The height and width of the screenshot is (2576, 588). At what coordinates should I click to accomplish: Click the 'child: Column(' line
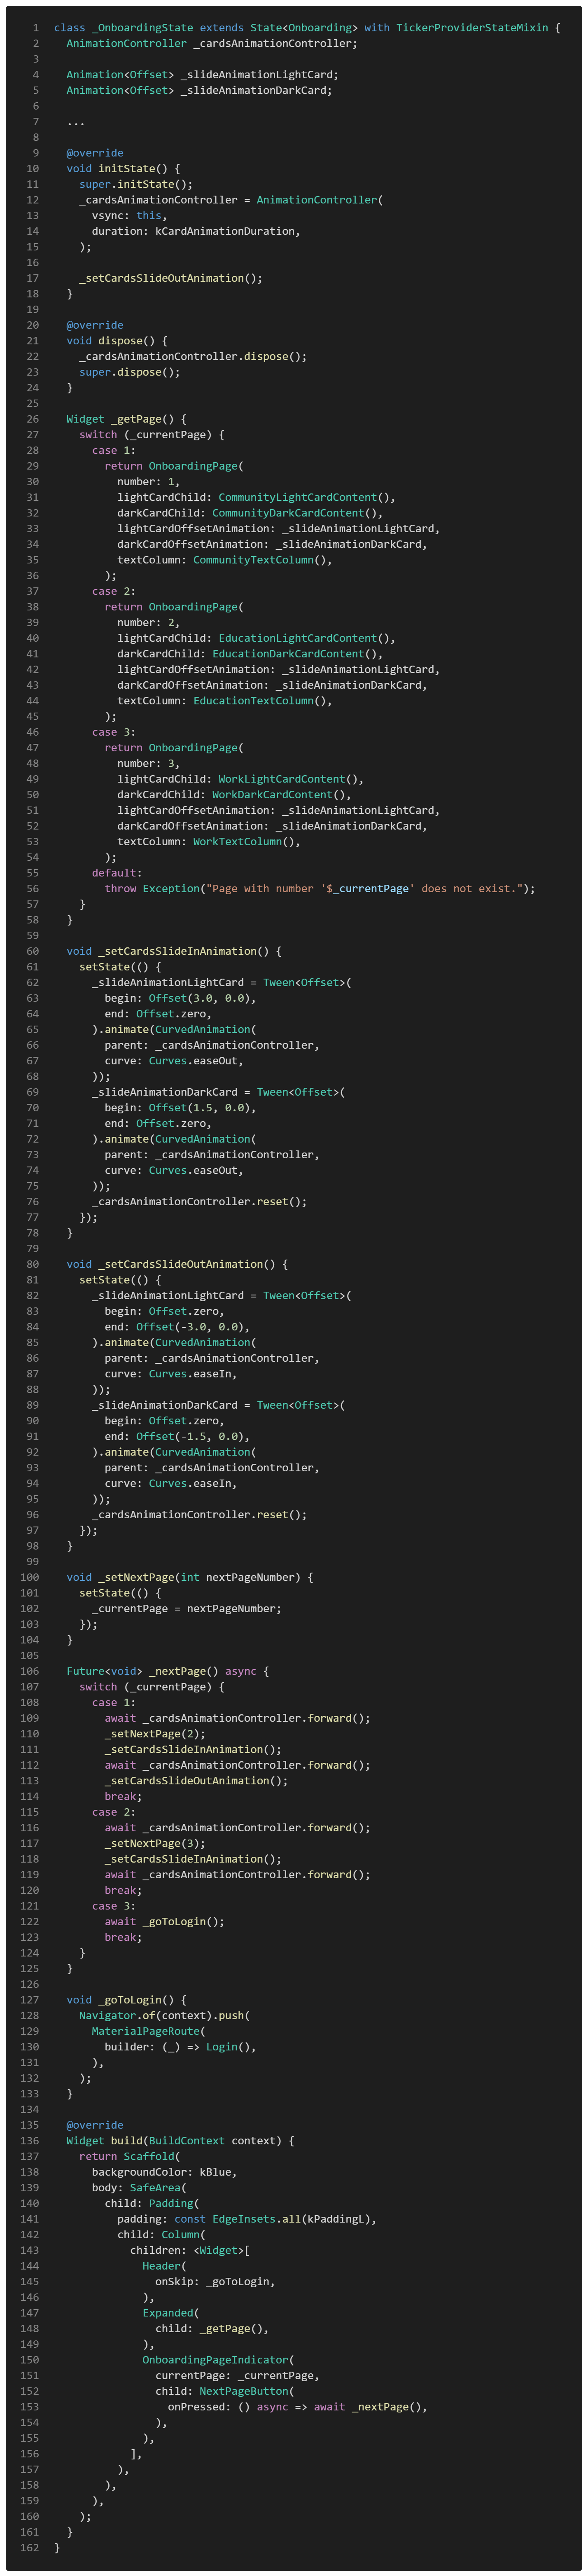(x=162, y=2235)
